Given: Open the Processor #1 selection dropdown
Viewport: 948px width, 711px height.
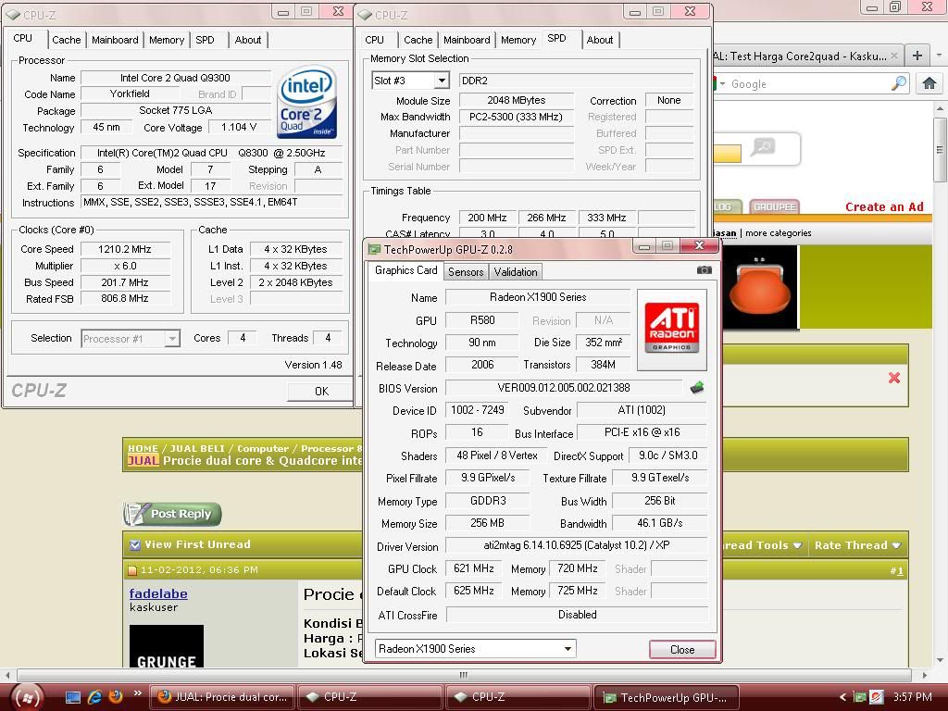Looking at the screenshot, I should (x=172, y=339).
